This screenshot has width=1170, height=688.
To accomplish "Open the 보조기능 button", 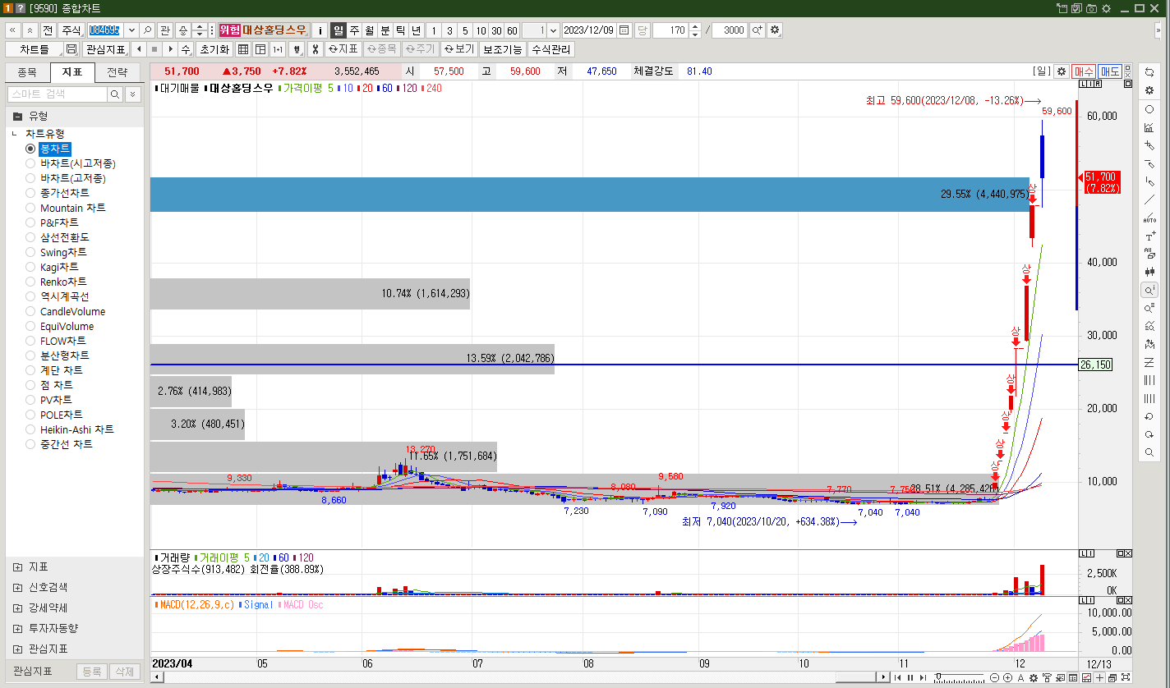I will [x=502, y=49].
